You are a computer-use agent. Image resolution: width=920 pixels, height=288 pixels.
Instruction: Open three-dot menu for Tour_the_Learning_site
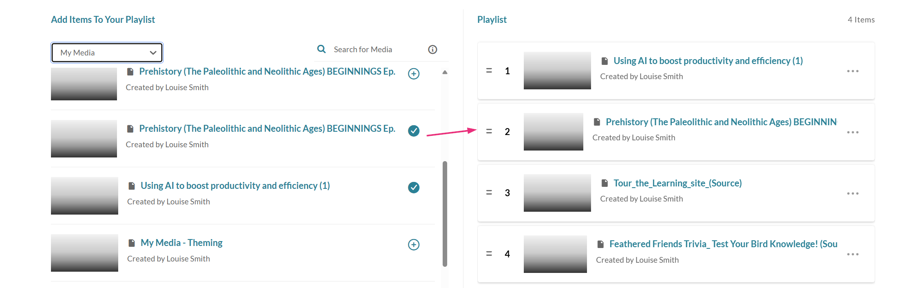[852, 193]
